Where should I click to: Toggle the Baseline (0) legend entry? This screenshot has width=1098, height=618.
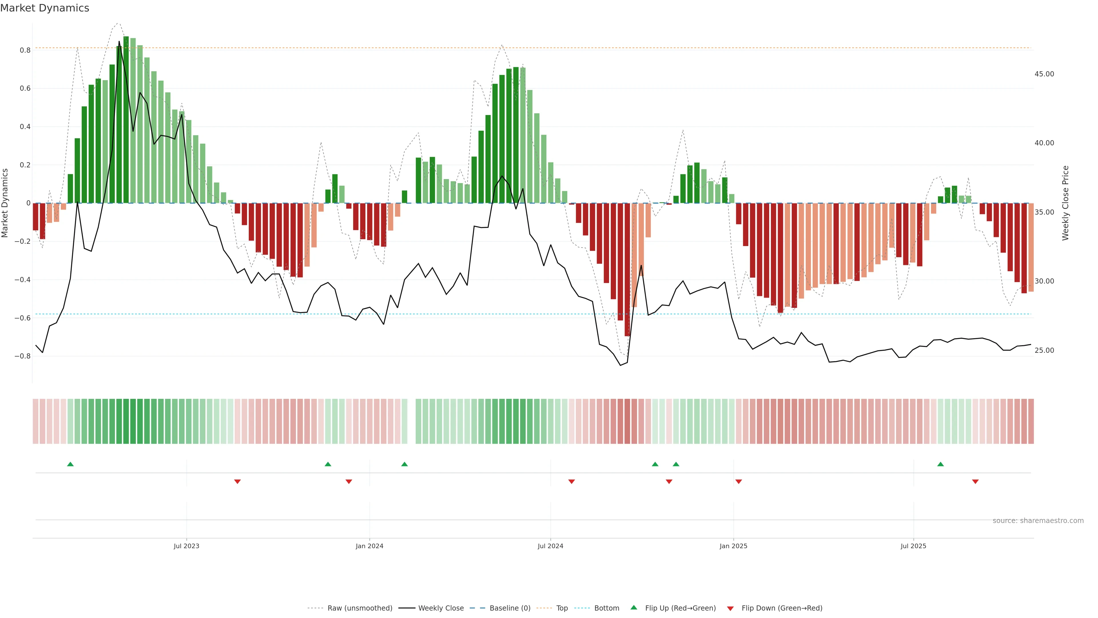(510, 608)
